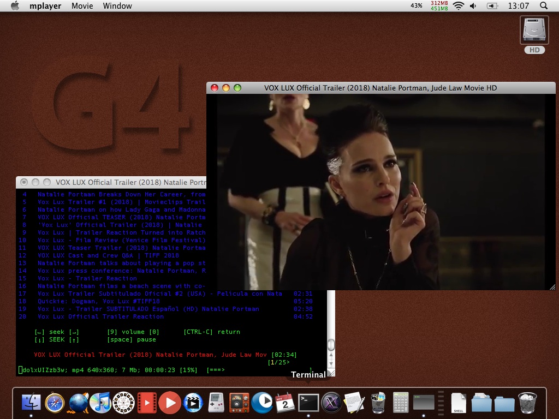The image size is (559, 419).
Task: Click the volume speaker icon in menu bar
Action: coord(473,5)
